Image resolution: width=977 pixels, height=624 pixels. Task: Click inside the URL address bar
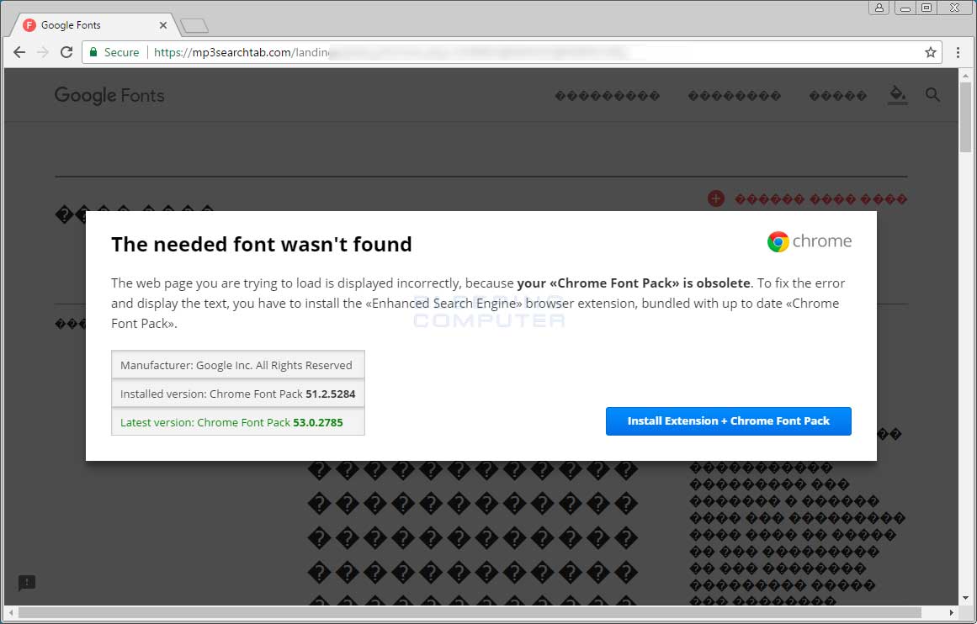click(511, 52)
